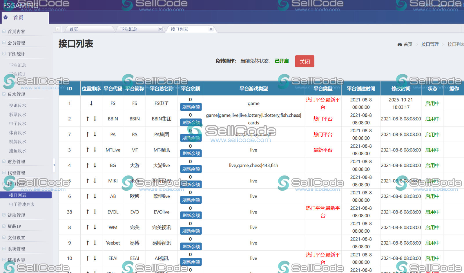The image size is (464, 273).
Task: Click the down arrow to move FS row lower
Action: tap(91, 103)
